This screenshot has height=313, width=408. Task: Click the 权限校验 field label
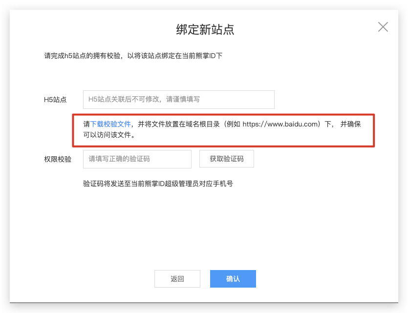click(57, 159)
